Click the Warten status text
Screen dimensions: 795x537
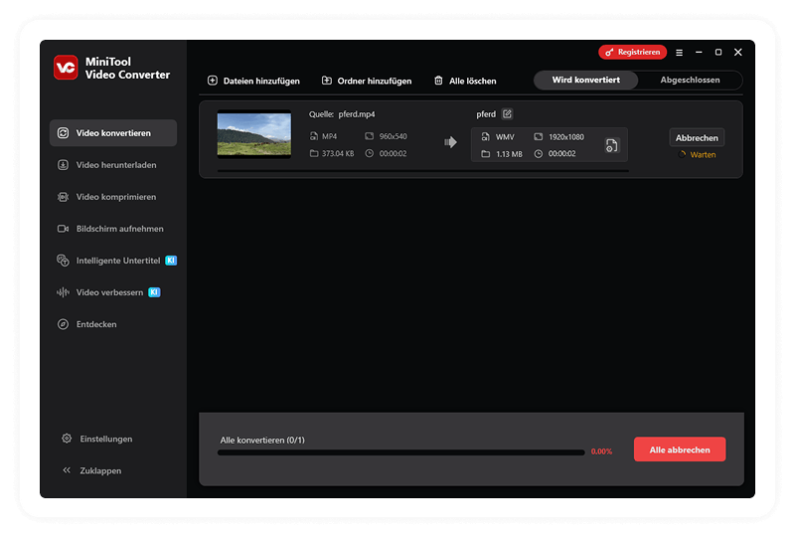pyautogui.click(x=703, y=155)
